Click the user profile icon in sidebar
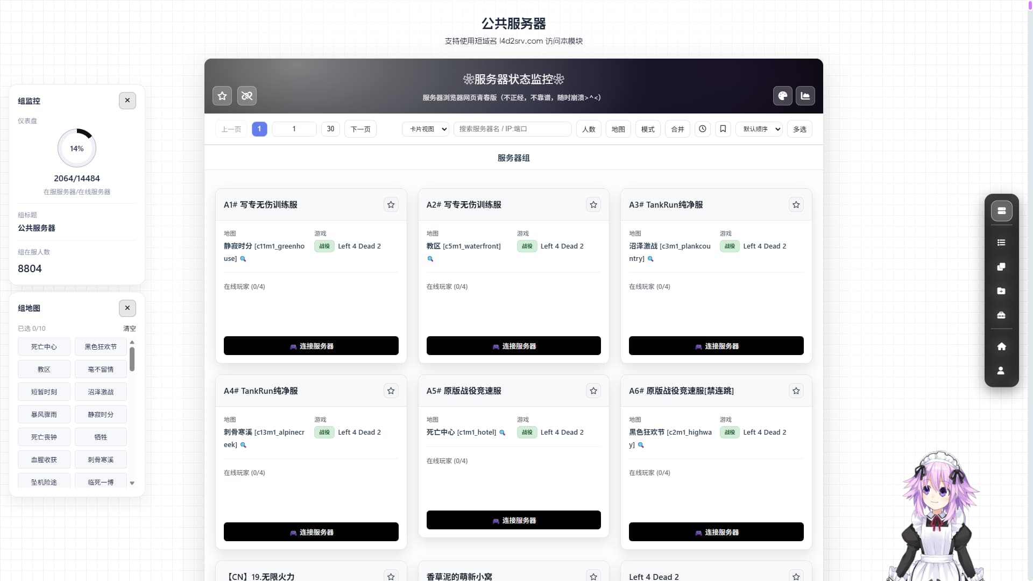The width and height of the screenshot is (1033, 581). click(1001, 371)
